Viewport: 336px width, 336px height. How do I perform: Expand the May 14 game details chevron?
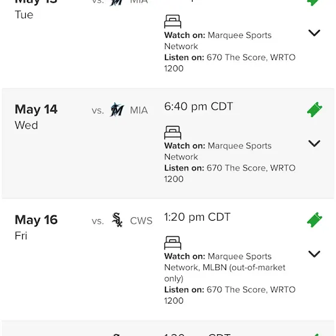click(314, 143)
